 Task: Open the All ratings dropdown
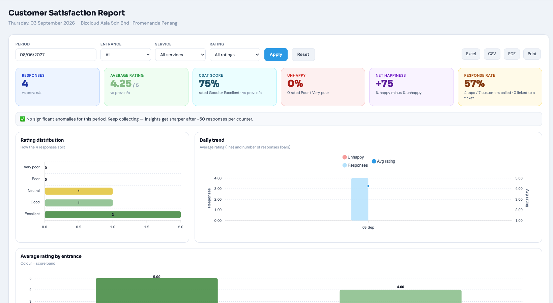[235, 55]
